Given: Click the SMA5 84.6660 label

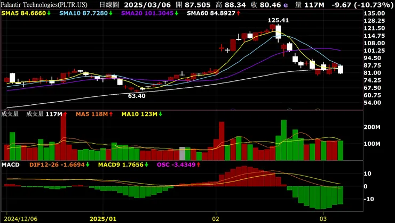Looking at the screenshot, I should pyautogui.click(x=23, y=13).
